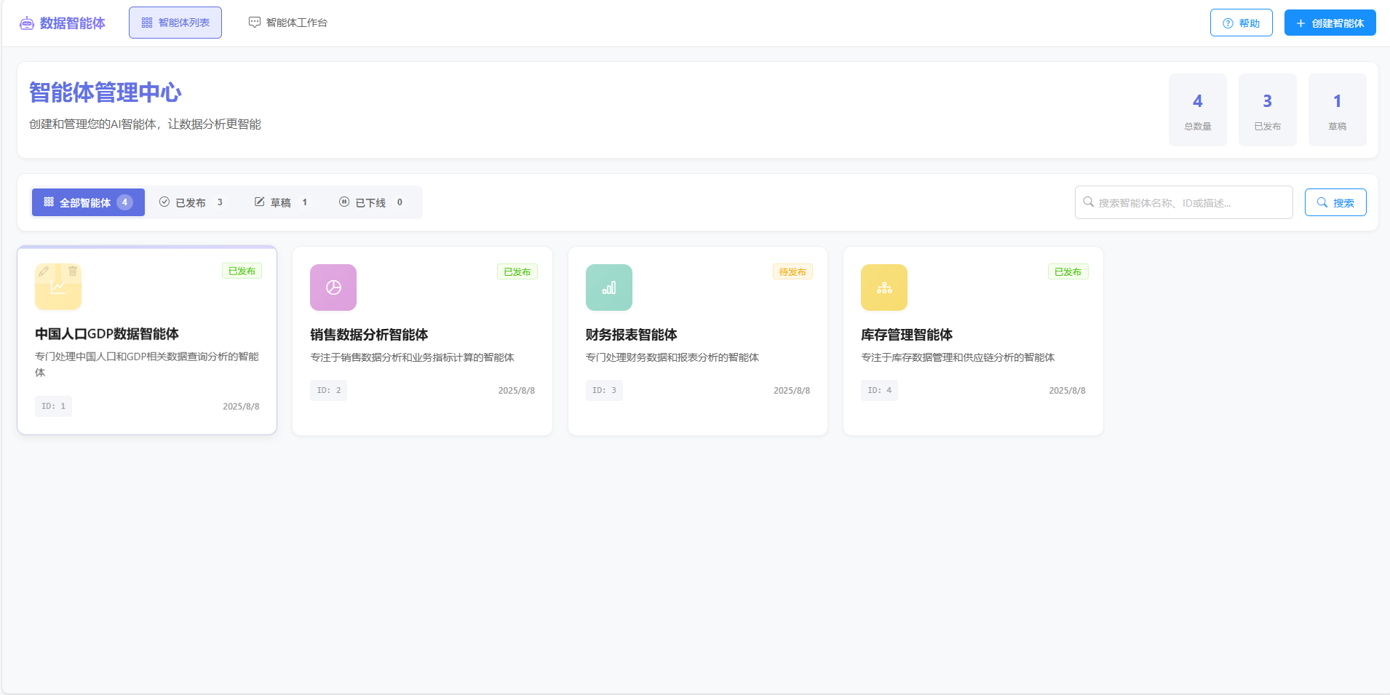Screen dimensions: 1390x695
Task: Open the 库存管理智能体 card title
Action: tap(906, 335)
